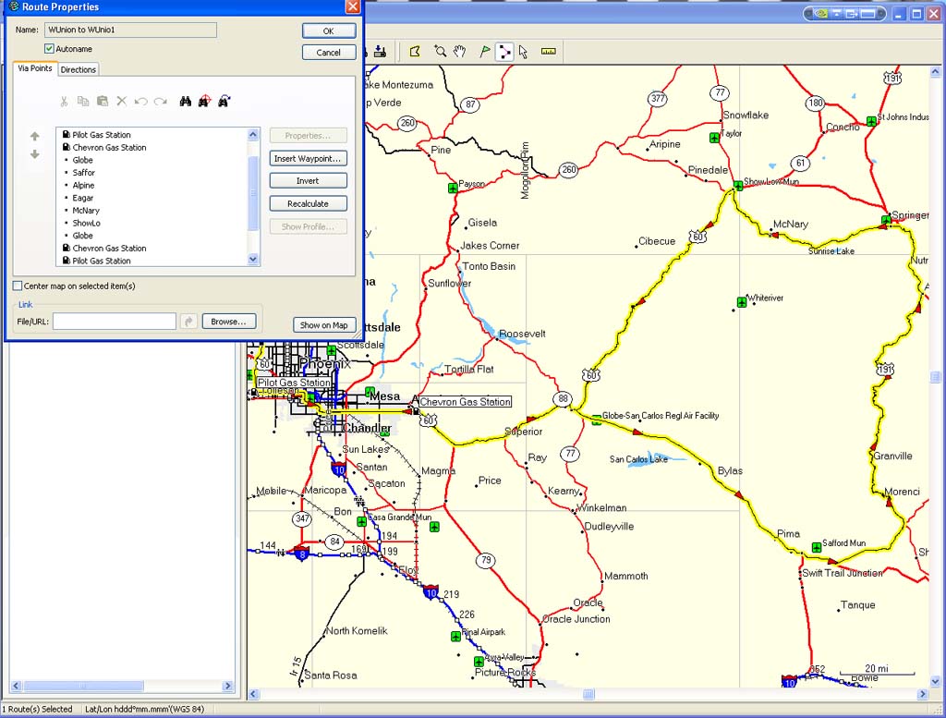Click the Chevron Gas Station label on the map

pyautogui.click(x=466, y=402)
